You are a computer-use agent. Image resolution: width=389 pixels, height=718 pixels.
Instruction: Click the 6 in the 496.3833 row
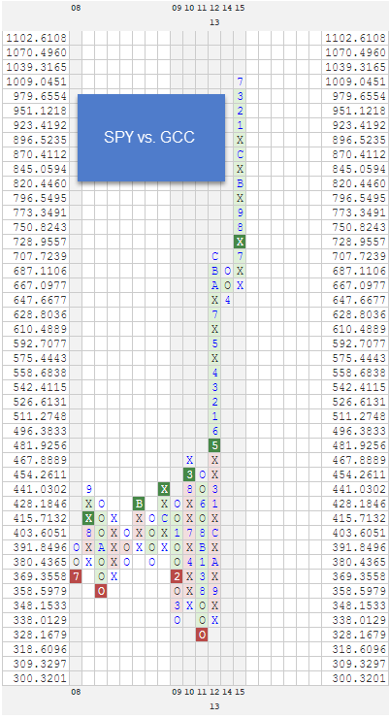(x=214, y=431)
